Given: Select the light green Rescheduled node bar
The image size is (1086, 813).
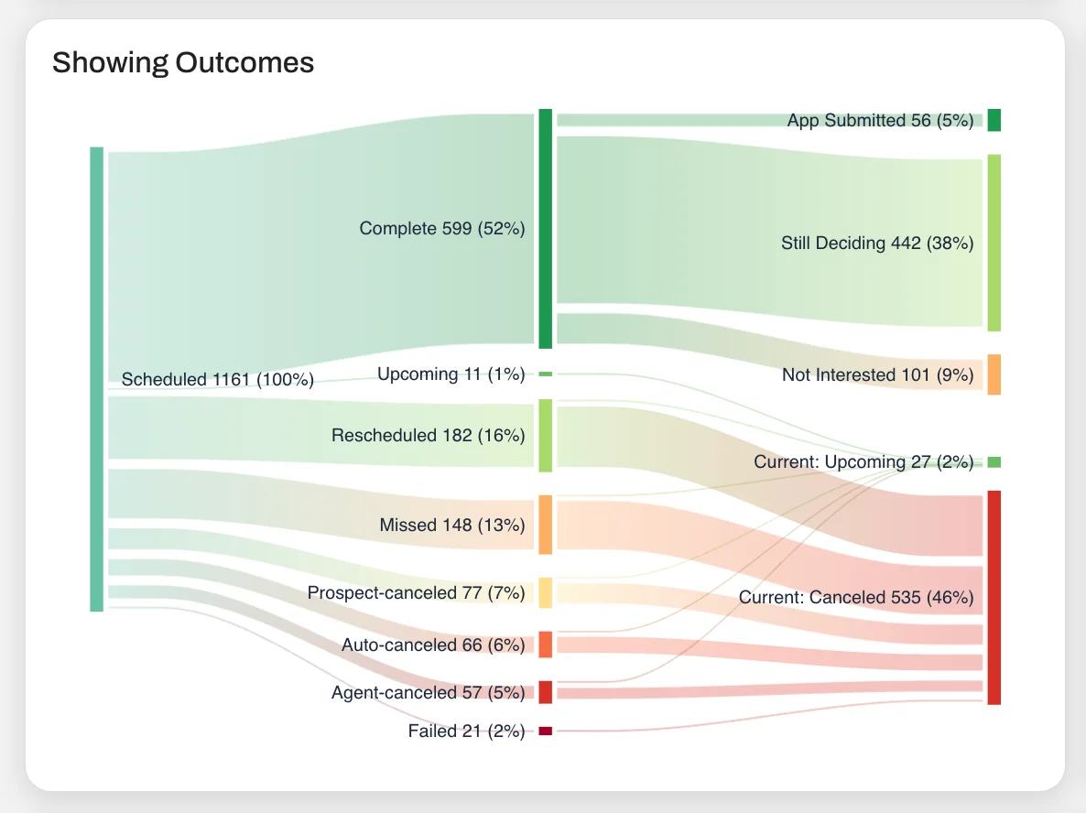Looking at the screenshot, I should pos(545,435).
